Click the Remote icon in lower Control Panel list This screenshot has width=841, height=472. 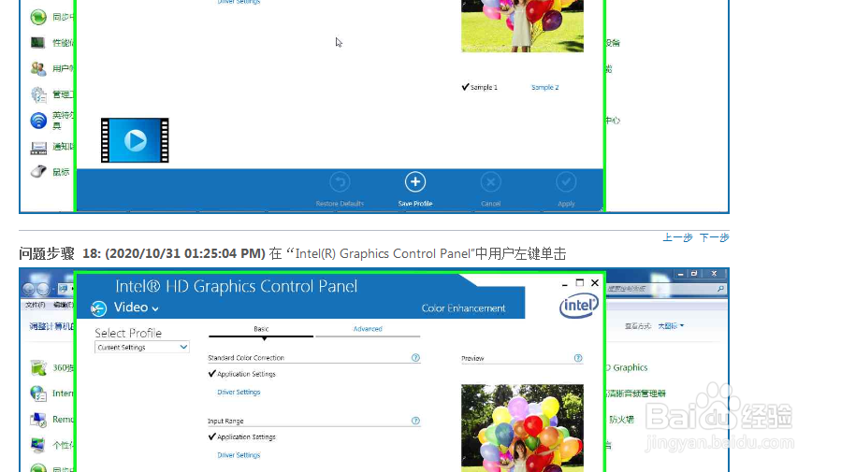[x=38, y=419]
